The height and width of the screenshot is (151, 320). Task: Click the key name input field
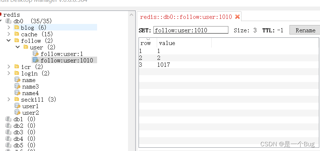pos(191,30)
